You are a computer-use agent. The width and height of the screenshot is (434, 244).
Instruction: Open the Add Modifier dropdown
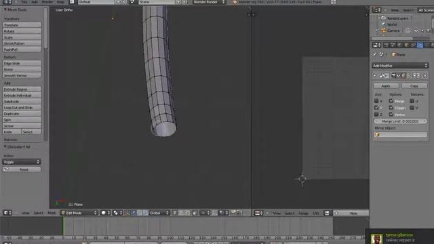coord(400,66)
